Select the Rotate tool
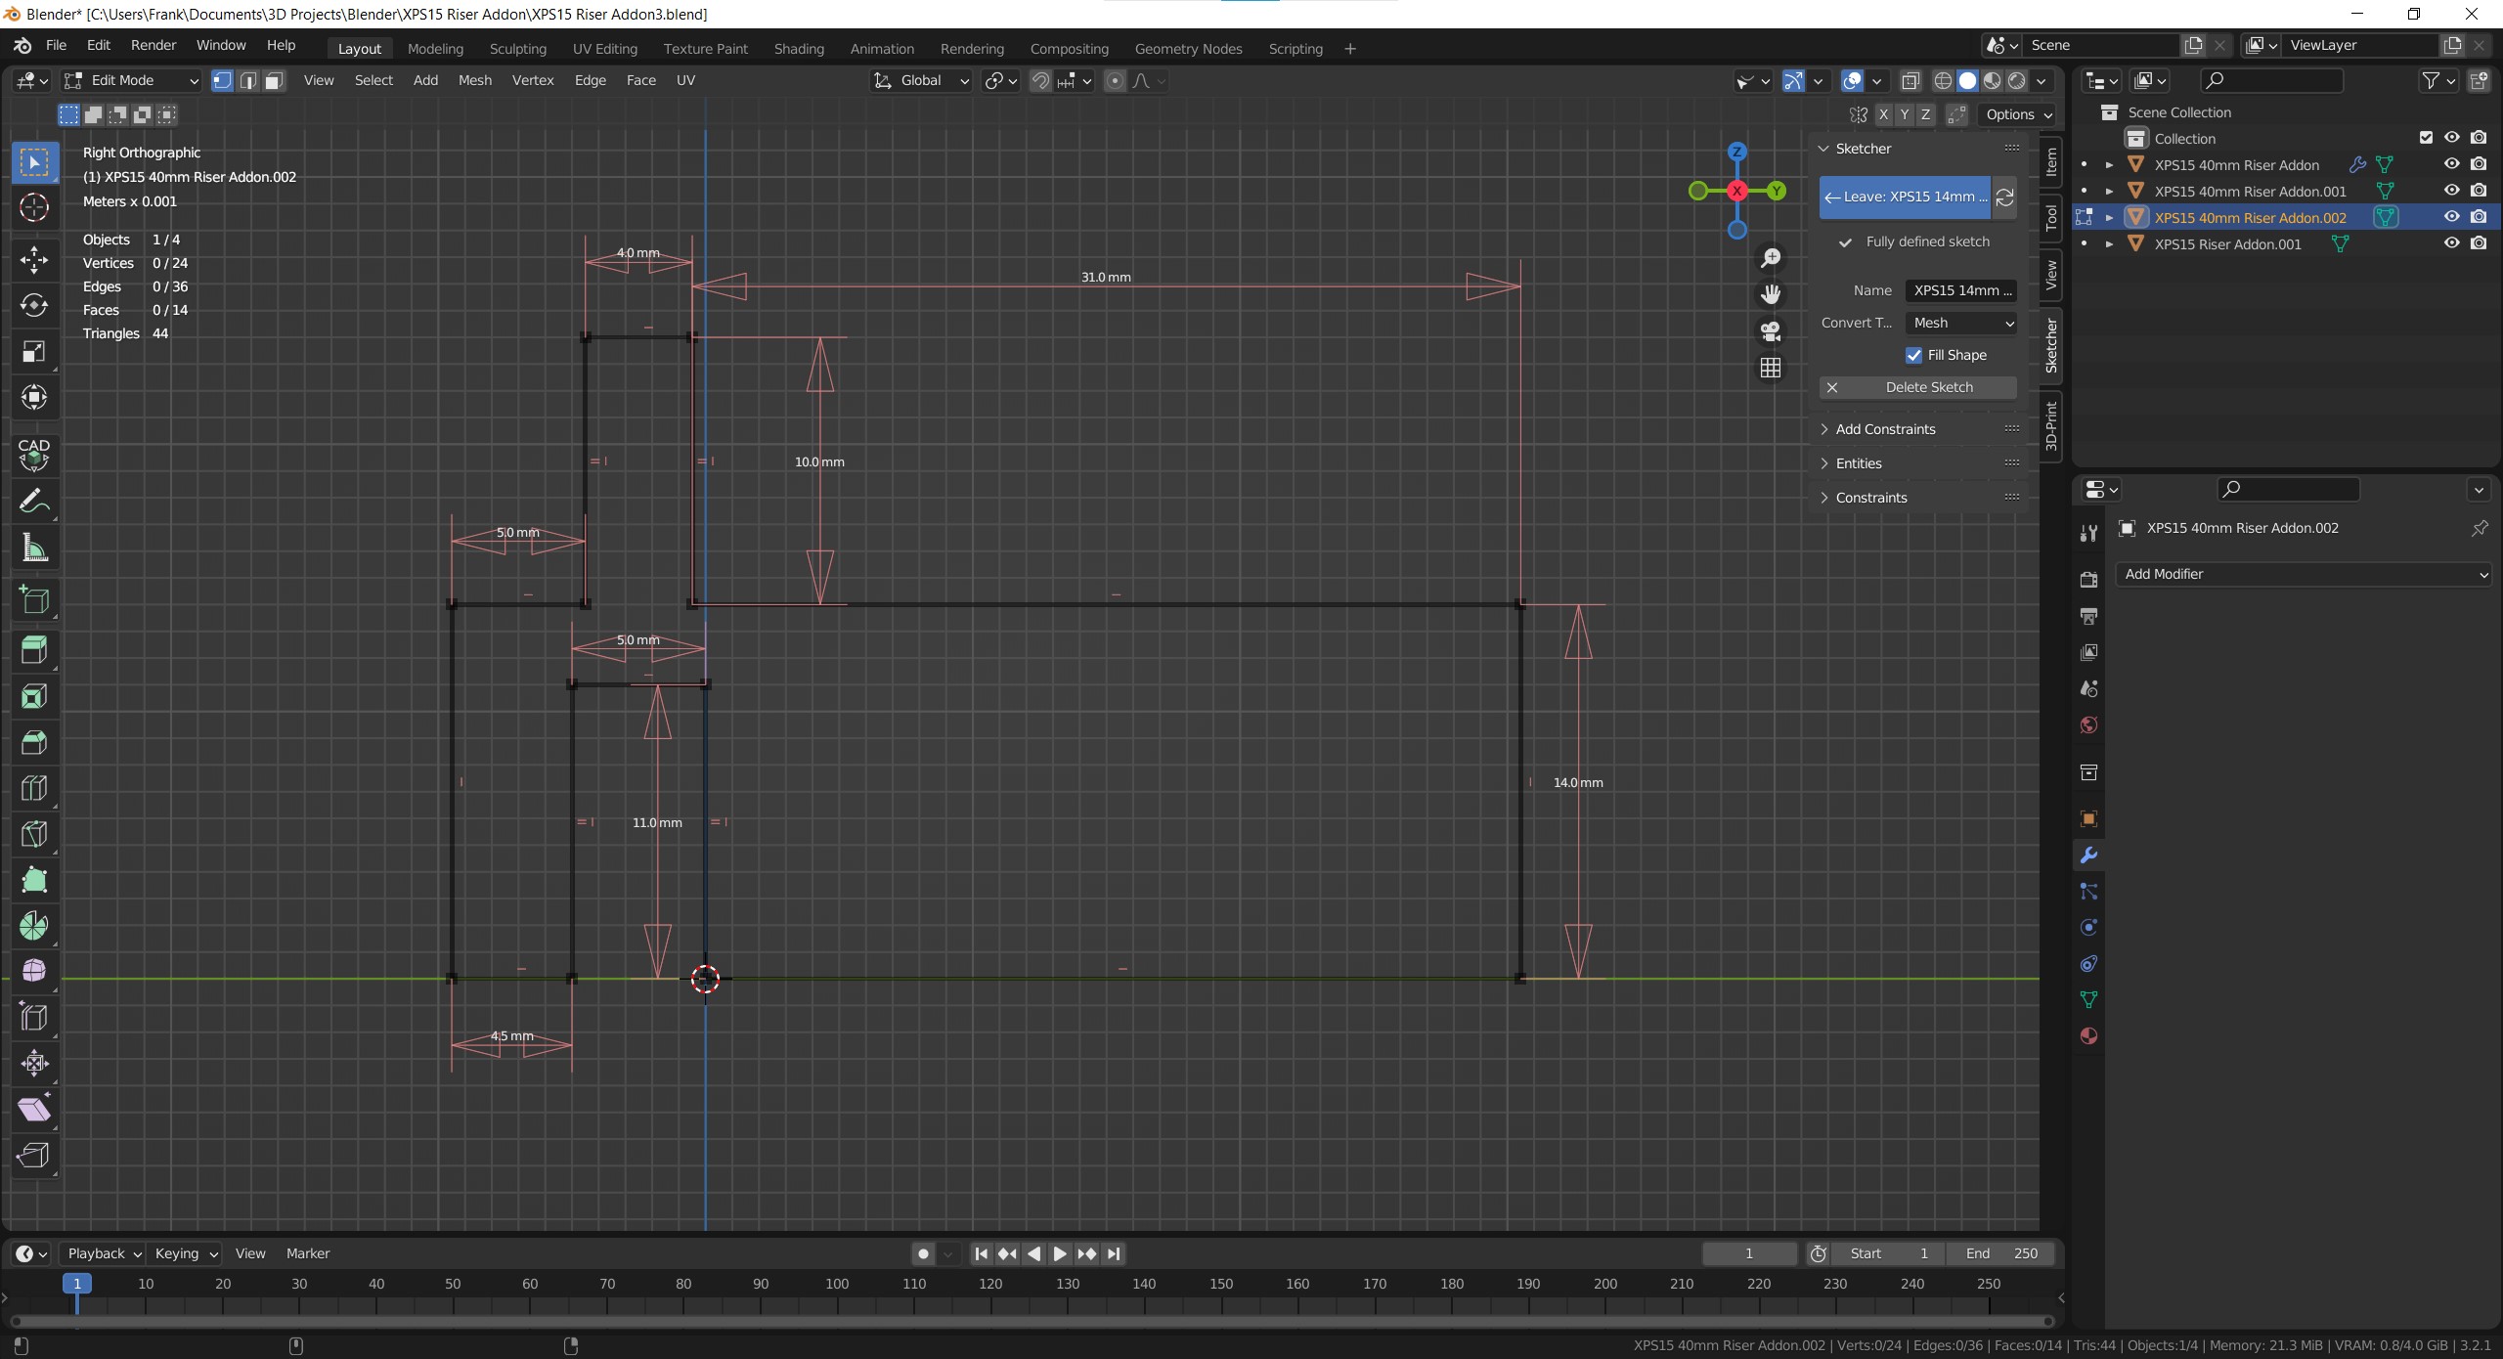 (34, 305)
